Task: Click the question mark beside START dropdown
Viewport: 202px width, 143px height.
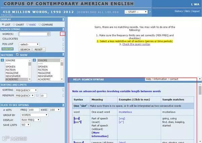Action: click(x=150, y=12)
